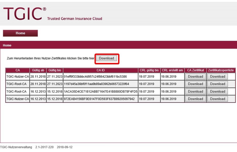The image size is (237, 152).
Task: Click the 'CA ID' column header
Action: pyautogui.click(x=100, y=70)
